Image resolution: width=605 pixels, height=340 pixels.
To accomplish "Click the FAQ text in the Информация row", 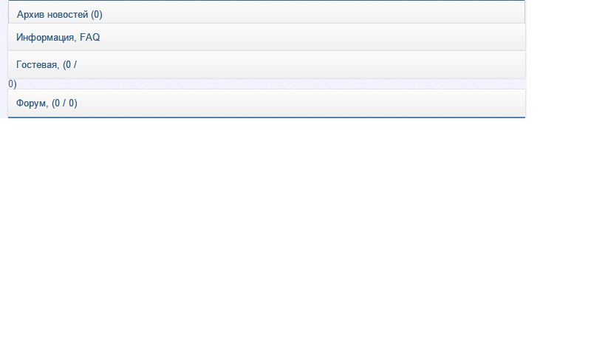I will 89,37.
